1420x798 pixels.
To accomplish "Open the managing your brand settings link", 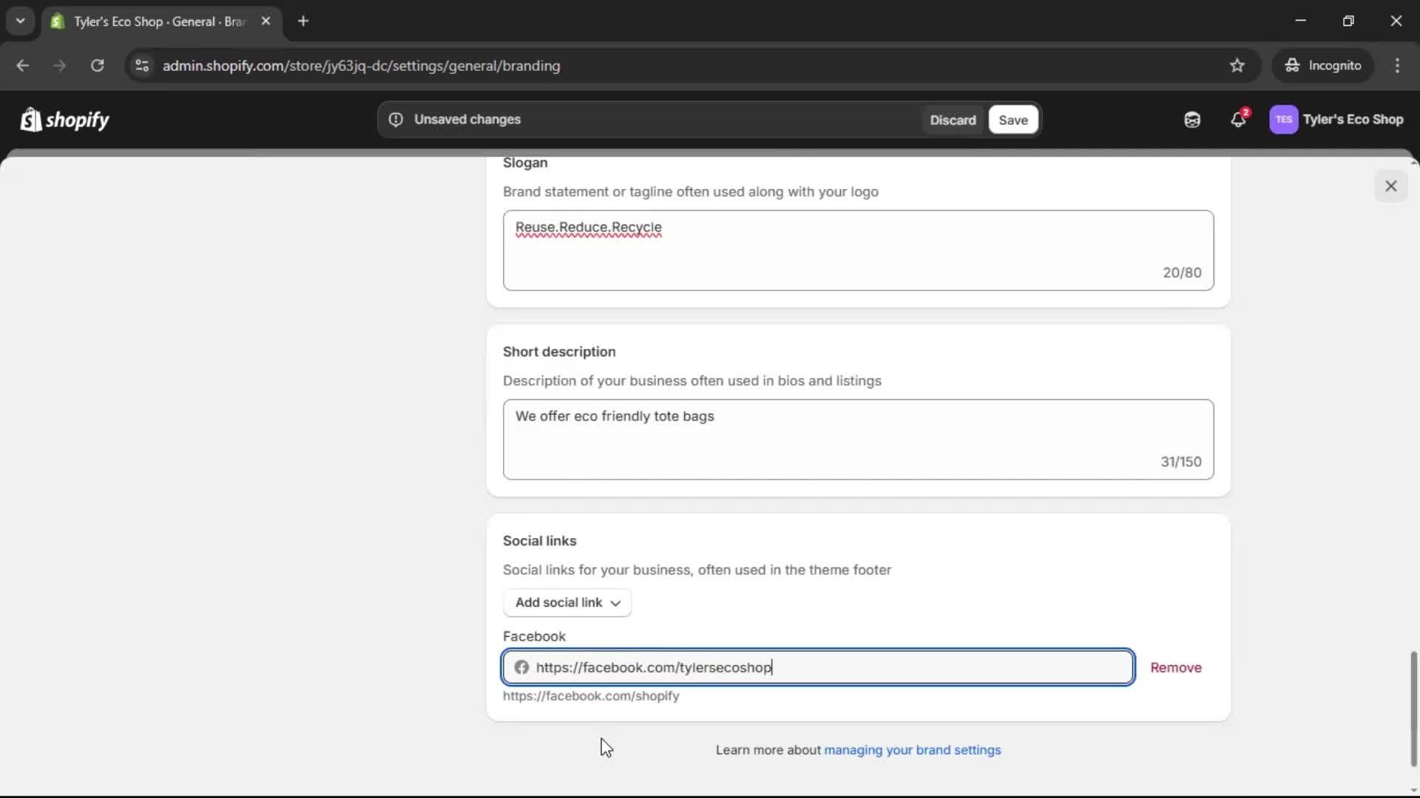I will [912, 750].
